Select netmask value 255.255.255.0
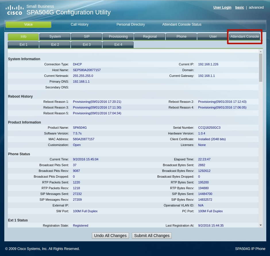This screenshot has height=256, width=270. (83, 76)
